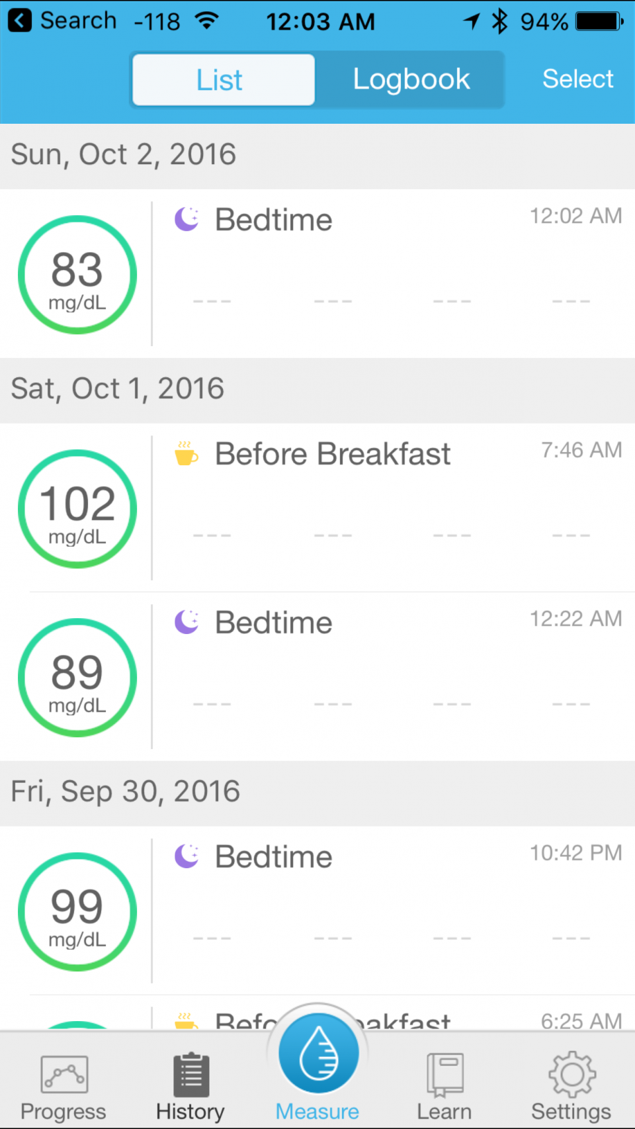Tap moon icon on Oct 2 Bedtime entry
The image size is (635, 1129).
187,219
